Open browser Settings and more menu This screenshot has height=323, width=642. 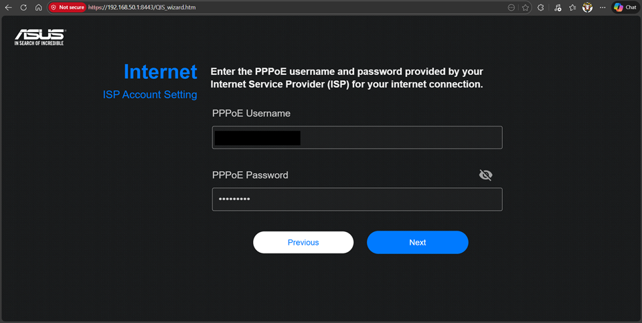[603, 7]
